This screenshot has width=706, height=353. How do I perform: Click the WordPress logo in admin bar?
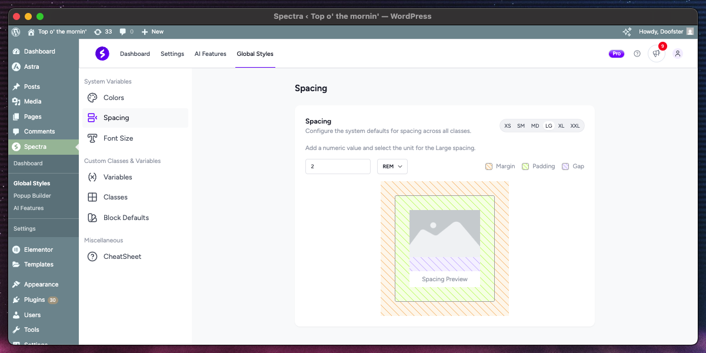(16, 32)
